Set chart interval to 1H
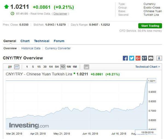Screen dimensions: 164x139 (x=51, y=67)
